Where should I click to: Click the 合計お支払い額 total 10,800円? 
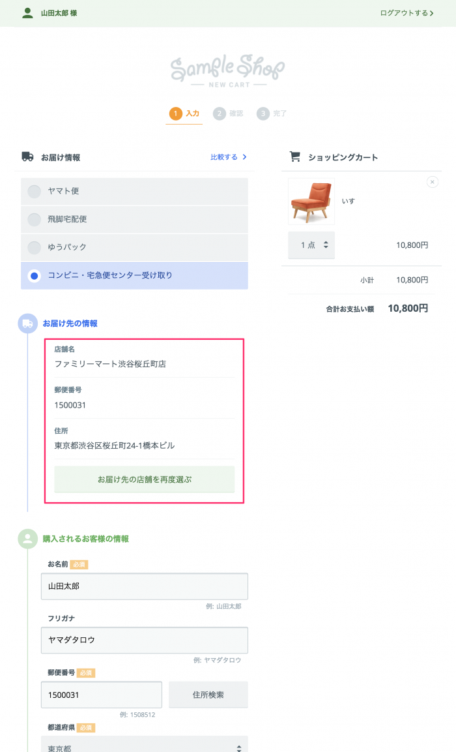point(408,308)
